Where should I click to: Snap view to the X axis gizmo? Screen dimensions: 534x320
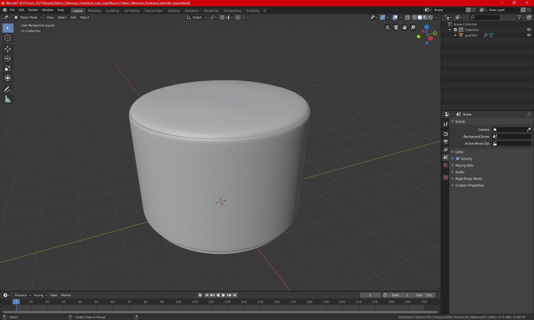tap(430, 39)
